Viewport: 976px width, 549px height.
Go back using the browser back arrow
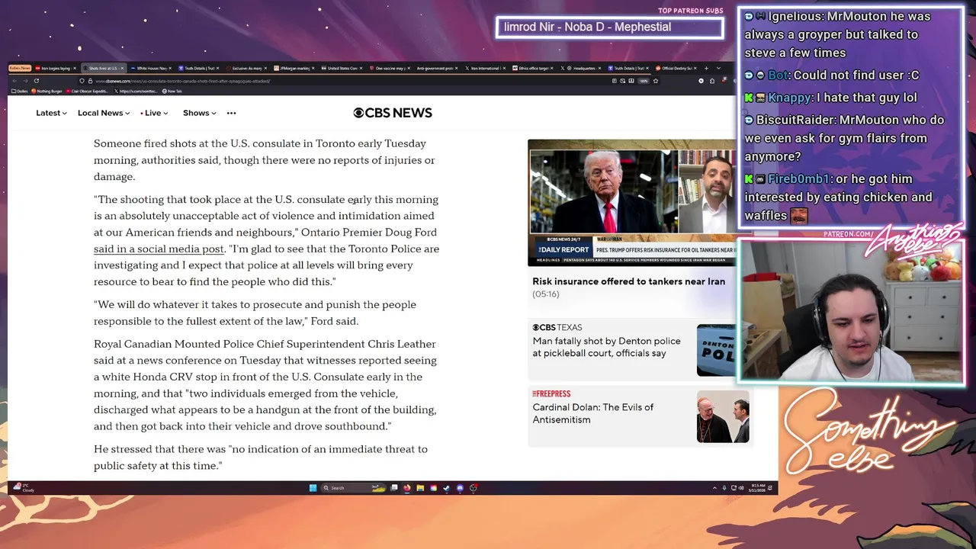14,81
